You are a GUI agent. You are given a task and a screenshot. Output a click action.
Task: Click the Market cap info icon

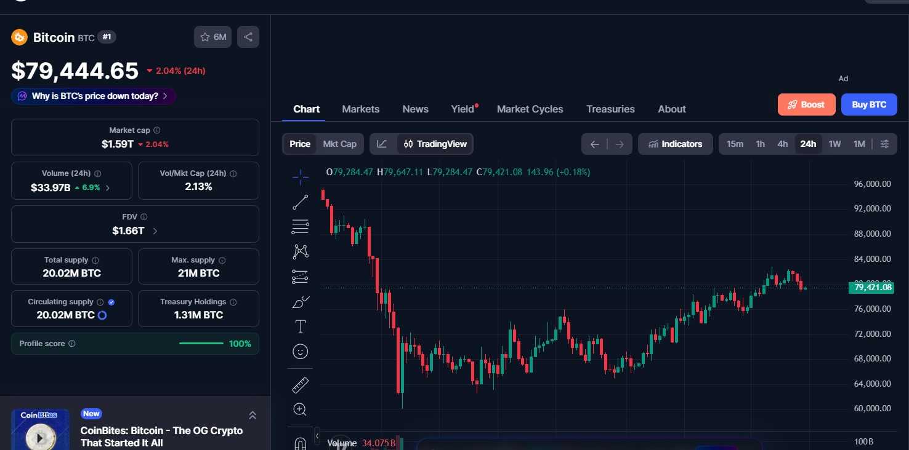157,130
